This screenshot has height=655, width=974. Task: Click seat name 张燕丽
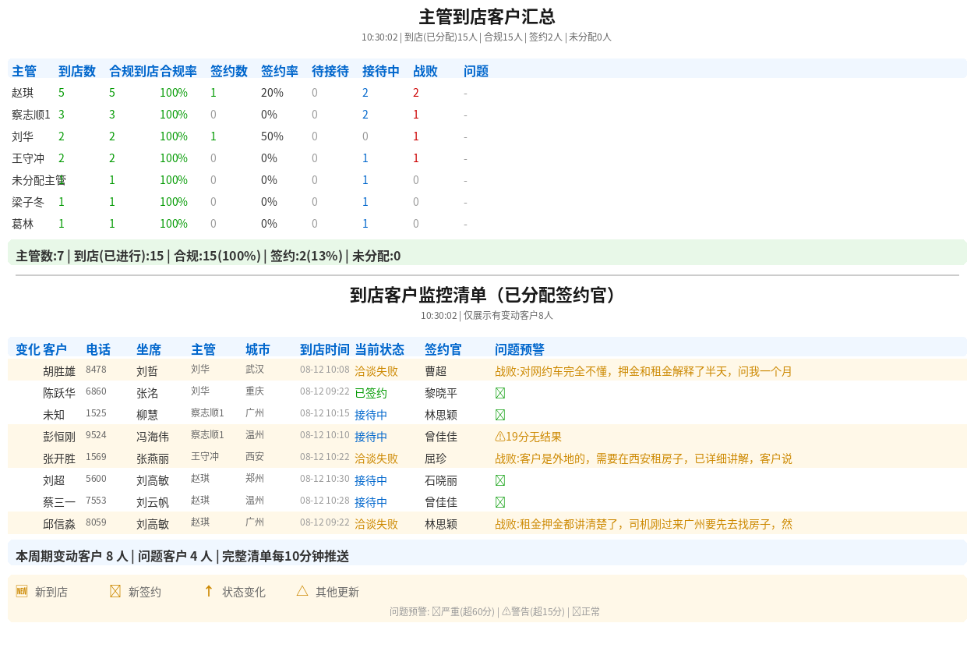click(x=153, y=458)
